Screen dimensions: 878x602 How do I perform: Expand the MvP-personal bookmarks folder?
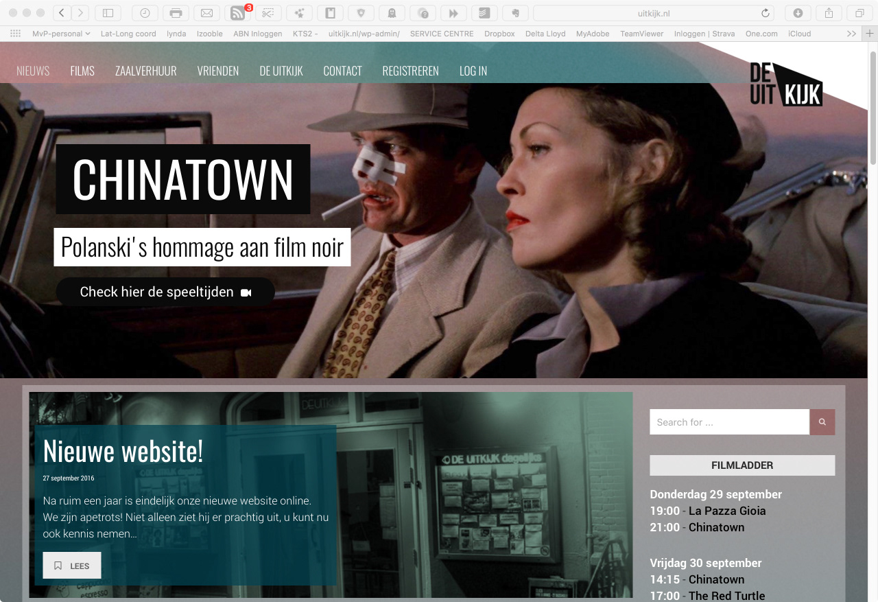pos(62,34)
